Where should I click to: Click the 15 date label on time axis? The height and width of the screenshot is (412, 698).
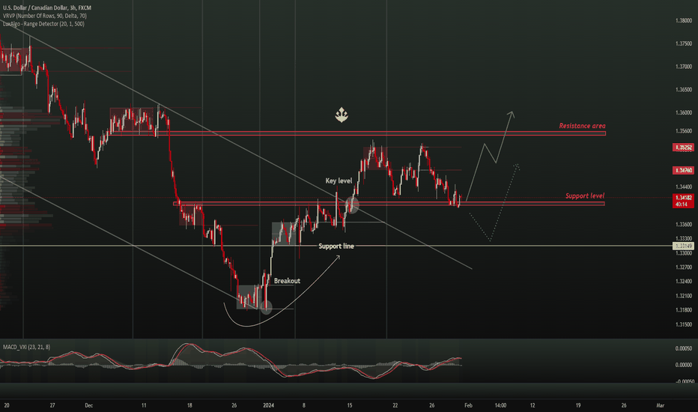[x=350, y=406]
